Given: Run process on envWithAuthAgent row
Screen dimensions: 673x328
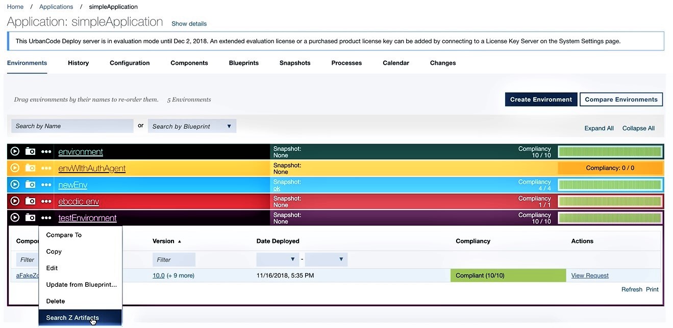Looking at the screenshot, I should point(15,168).
